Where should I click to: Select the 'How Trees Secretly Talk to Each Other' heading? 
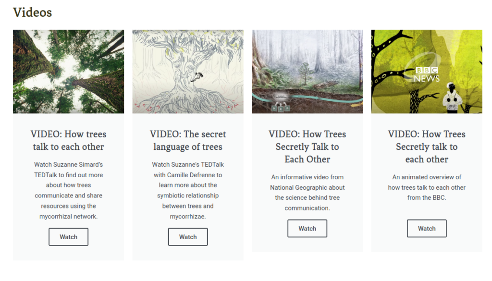coord(307,147)
